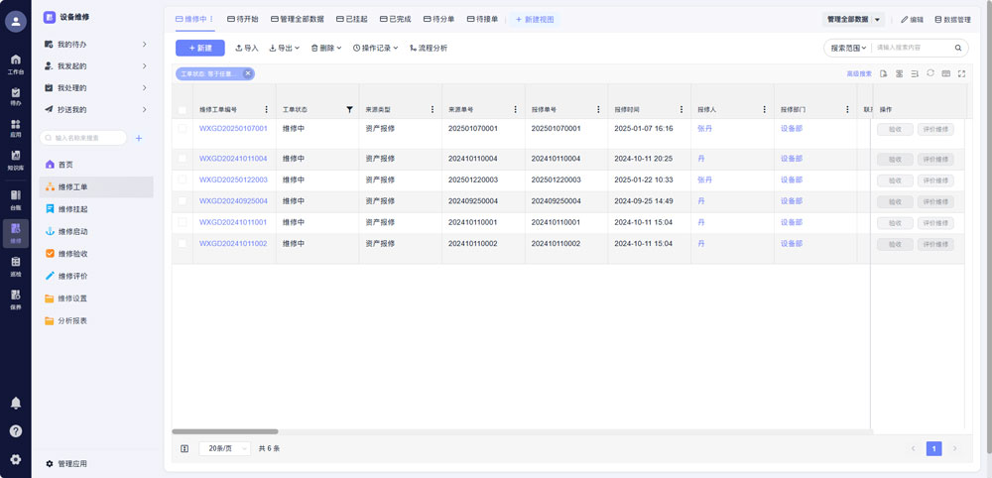Click the horizontal scrollbar below the table
The width and height of the screenshot is (992, 478).
pos(225,431)
